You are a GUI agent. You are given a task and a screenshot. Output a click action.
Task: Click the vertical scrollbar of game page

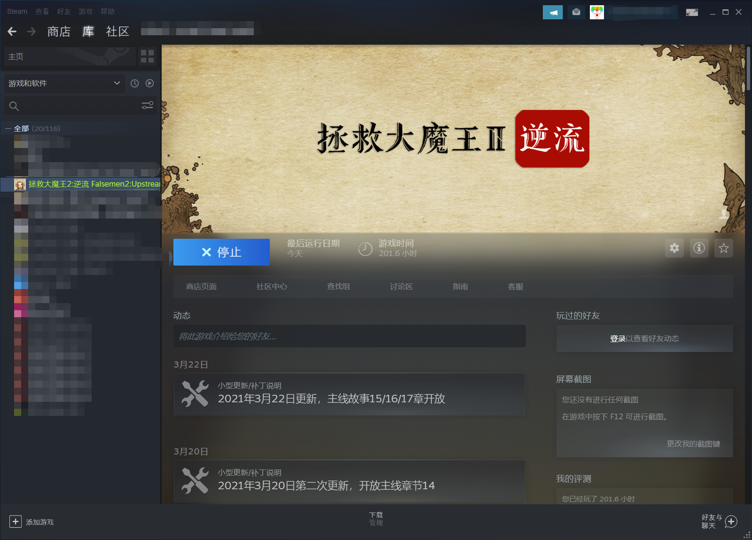click(748, 68)
